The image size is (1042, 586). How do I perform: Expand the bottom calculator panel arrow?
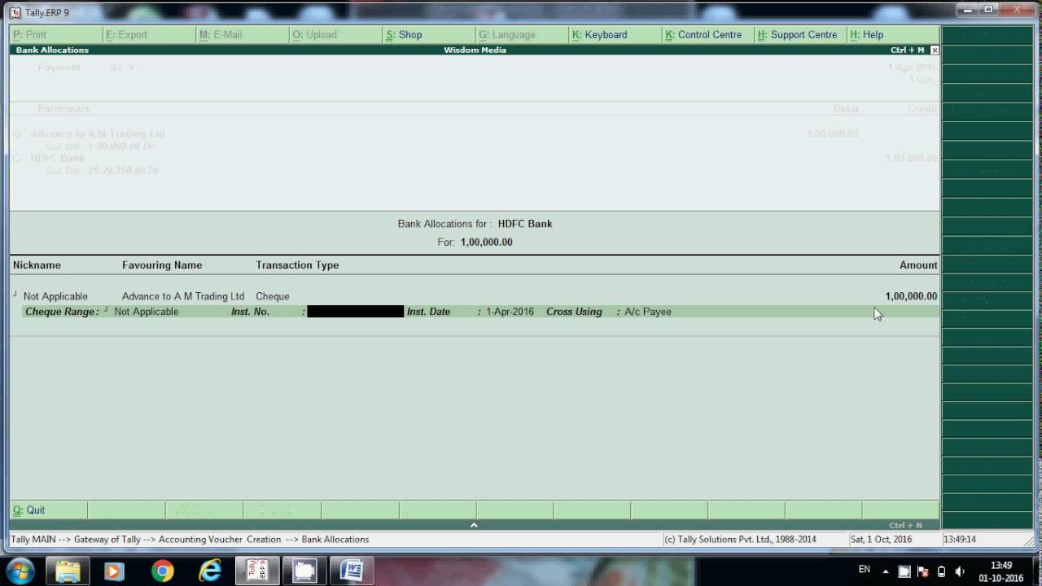[x=474, y=525]
